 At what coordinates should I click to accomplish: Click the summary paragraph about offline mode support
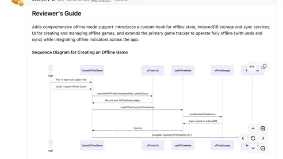coord(151,33)
